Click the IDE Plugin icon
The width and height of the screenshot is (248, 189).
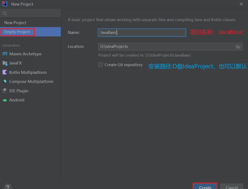(5, 91)
